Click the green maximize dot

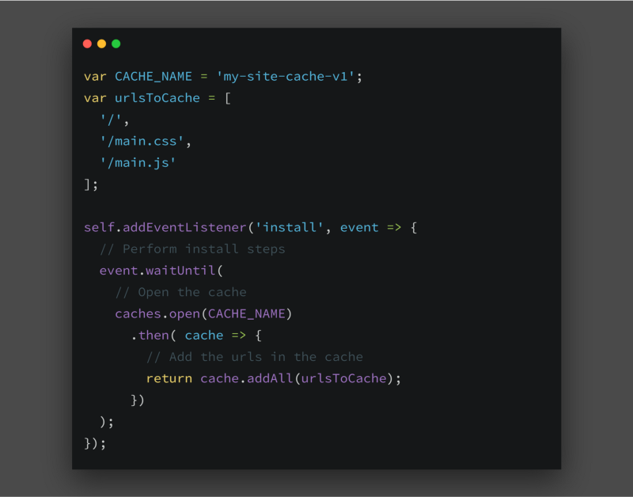click(x=116, y=44)
